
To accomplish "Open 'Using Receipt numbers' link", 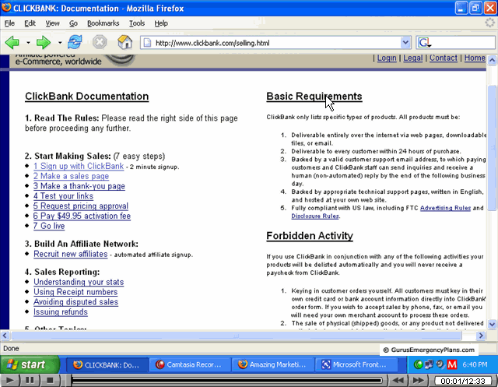I will point(75,292).
